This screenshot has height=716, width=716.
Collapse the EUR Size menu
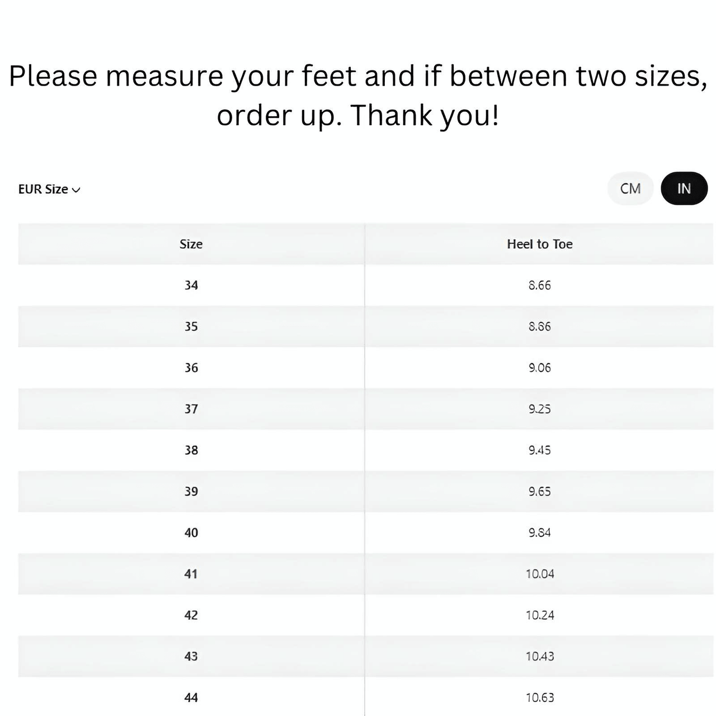pos(49,189)
